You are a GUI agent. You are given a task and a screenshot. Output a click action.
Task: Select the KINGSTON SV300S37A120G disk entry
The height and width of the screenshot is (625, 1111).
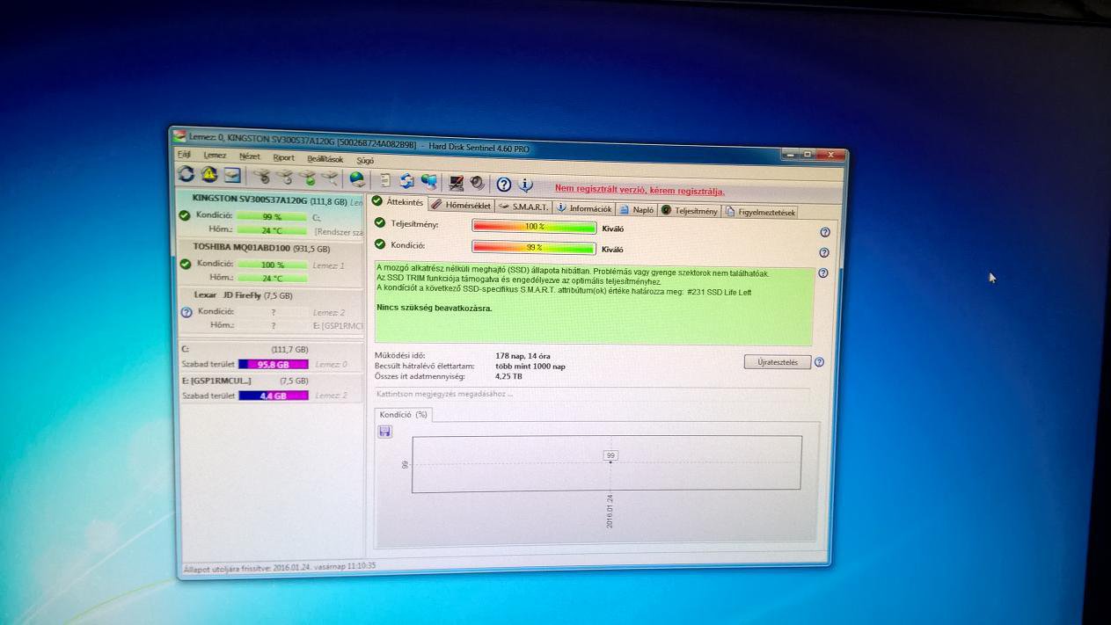tap(270, 215)
